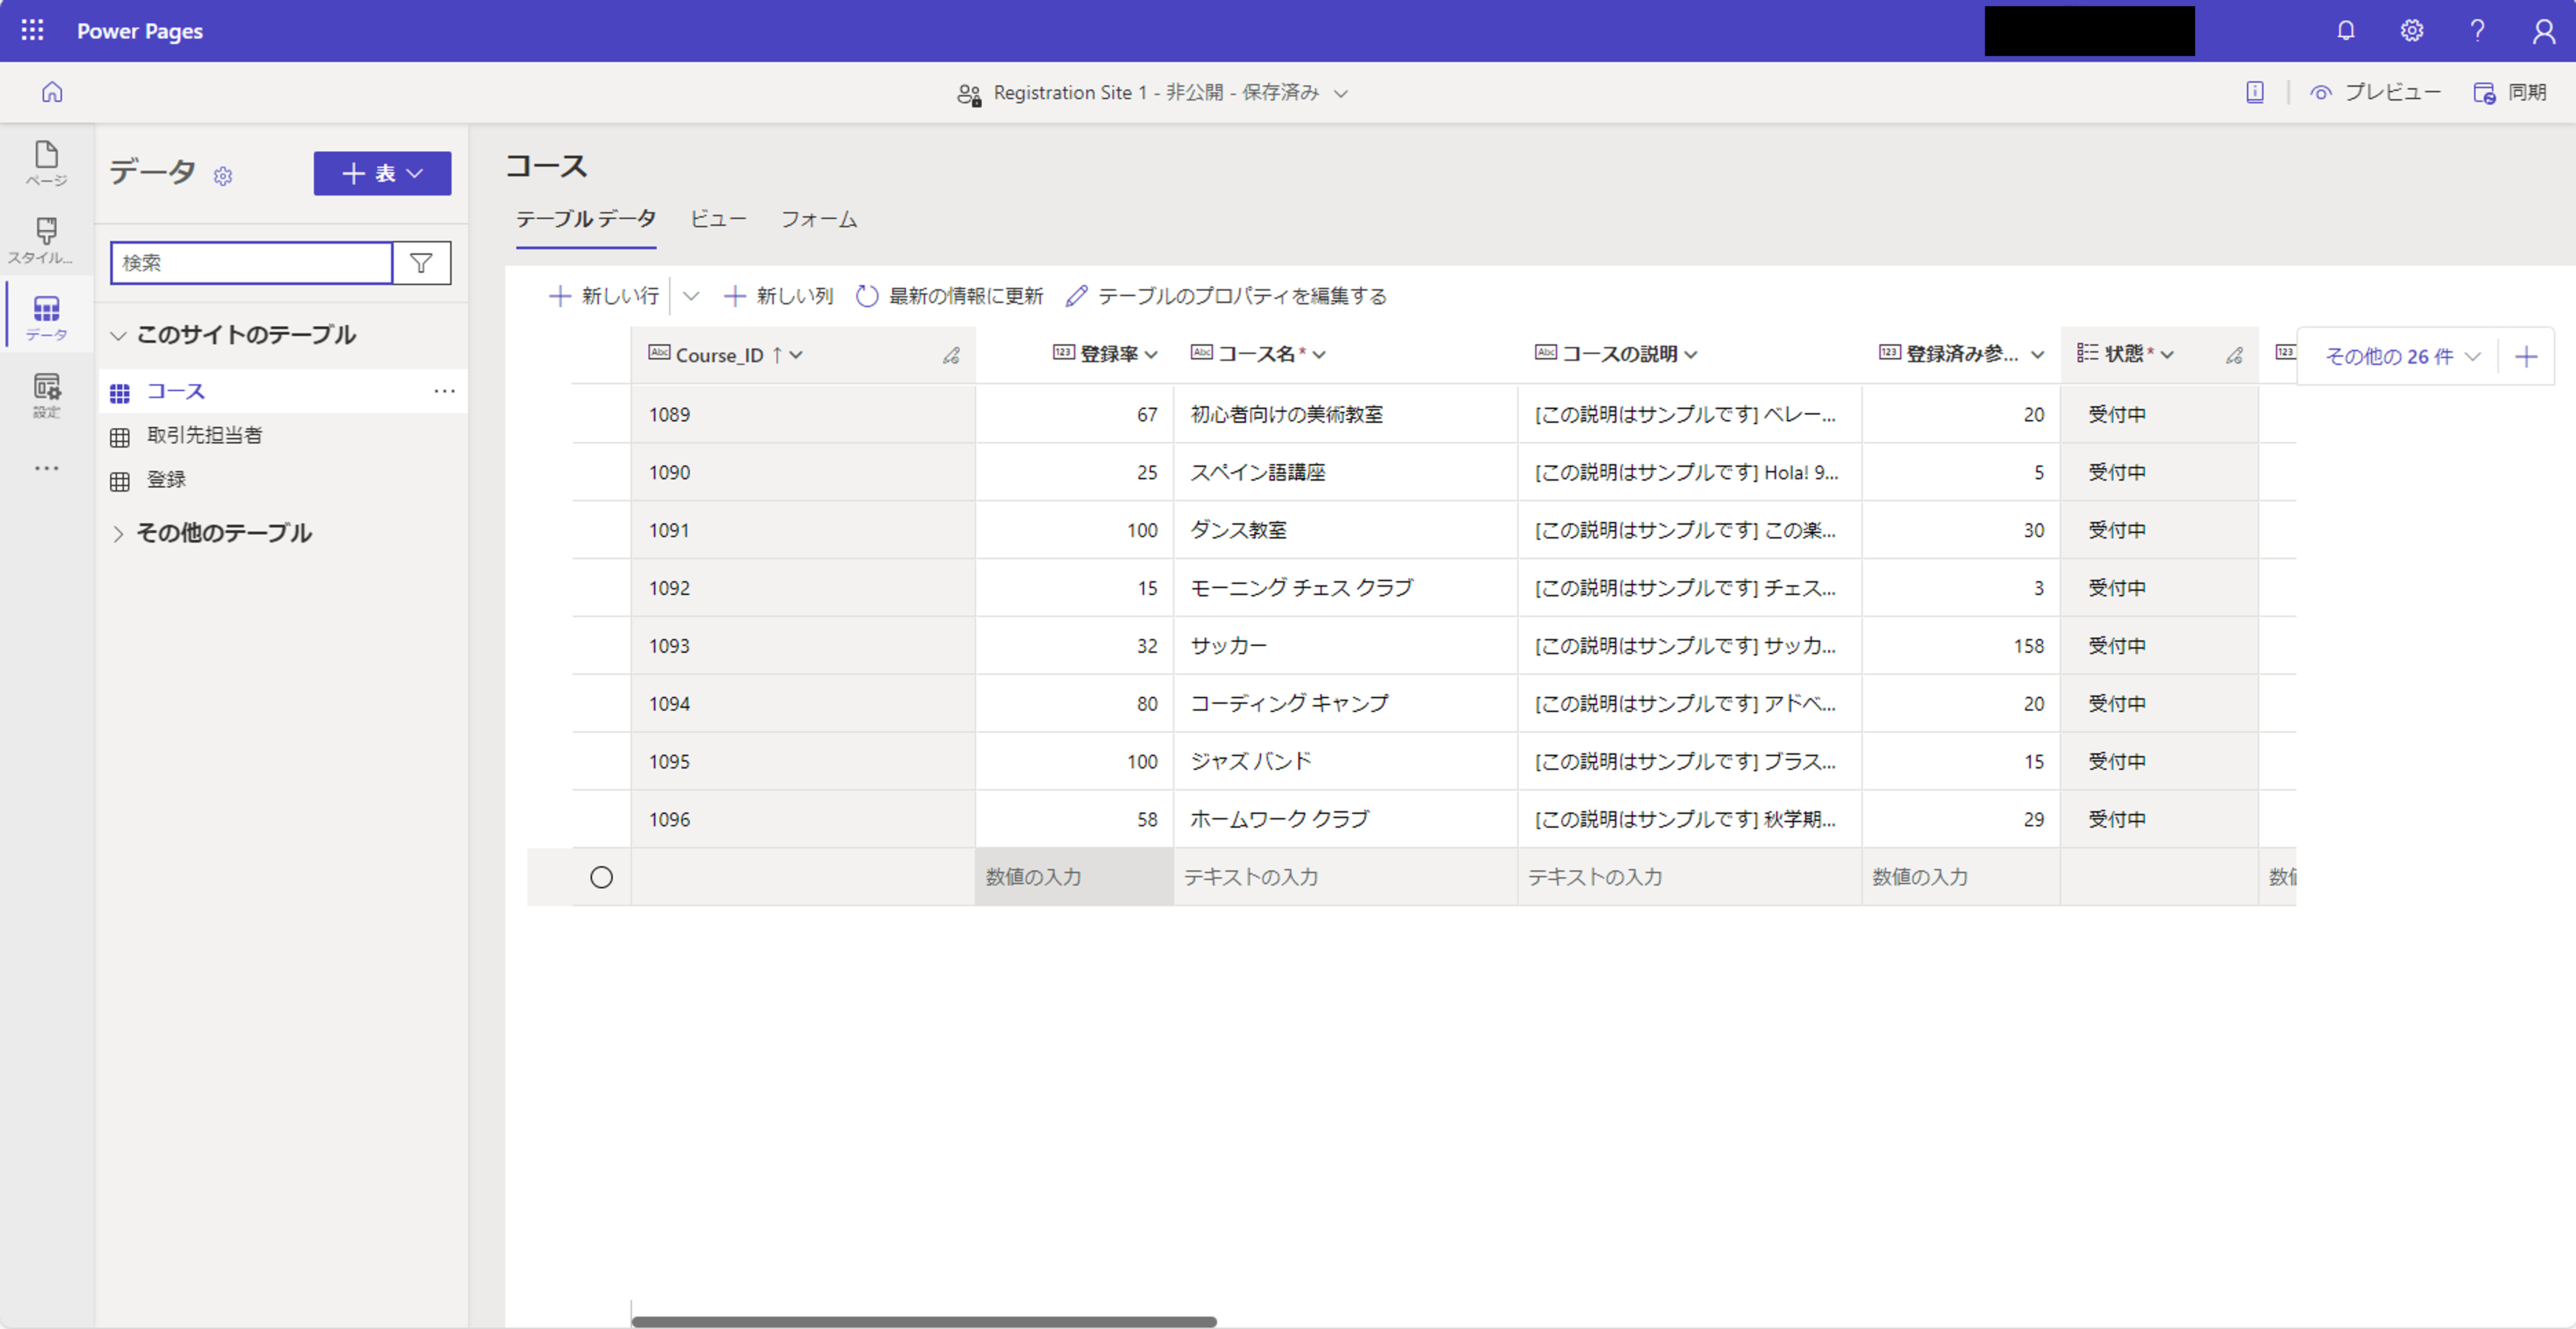This screenshot has height=1329, width=2576.
Task: Open the 表 new table dropdown
Action: pyautogui.click(x=382, y=173)
